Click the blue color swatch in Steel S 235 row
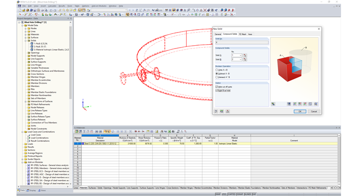 [x=83, y=144]
